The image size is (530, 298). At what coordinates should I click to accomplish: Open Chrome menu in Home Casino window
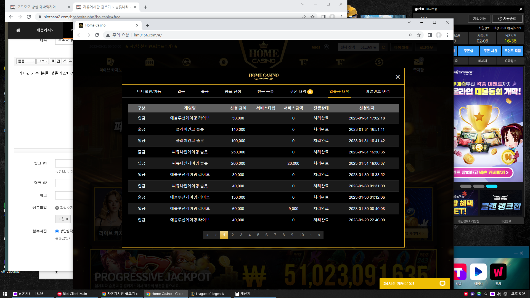(x=447, y=35)
